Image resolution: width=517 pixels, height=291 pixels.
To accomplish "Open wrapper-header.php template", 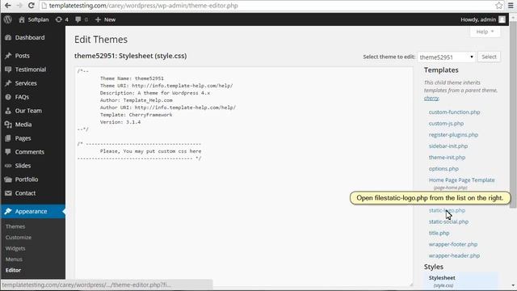I will [454, 255].
